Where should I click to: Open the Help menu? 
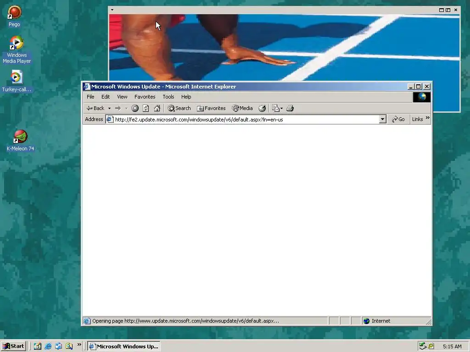(x=186, y=97)
